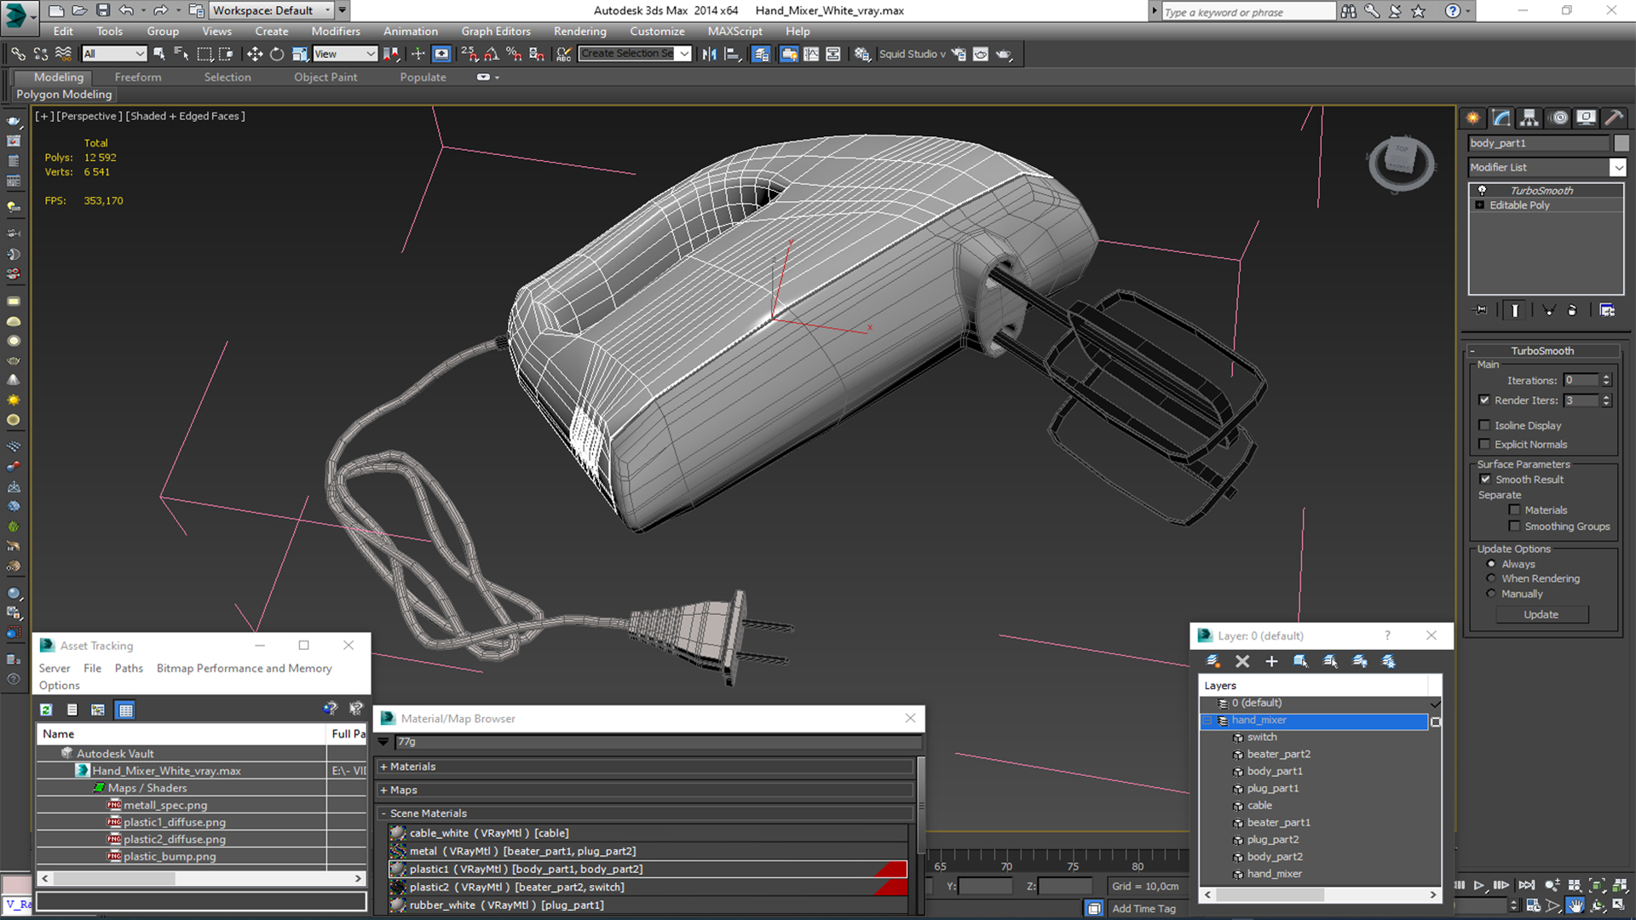Image resolution: width=1636 pixels, height=920 pixels.
Task: Enable Separate by Materials checkbox
Action: [1514, 510]
